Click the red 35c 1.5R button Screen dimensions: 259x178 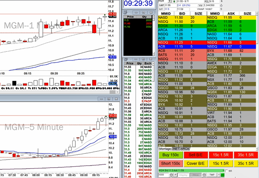(x=245, y=155)
